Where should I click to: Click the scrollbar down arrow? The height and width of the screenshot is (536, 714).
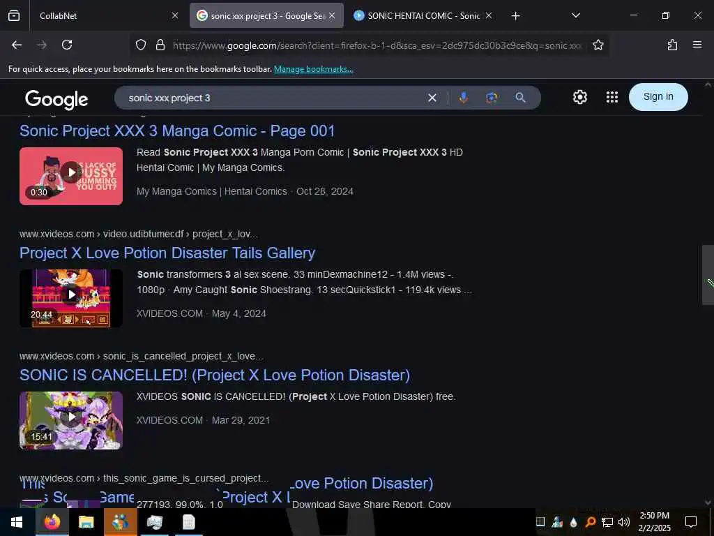point(708,502)
